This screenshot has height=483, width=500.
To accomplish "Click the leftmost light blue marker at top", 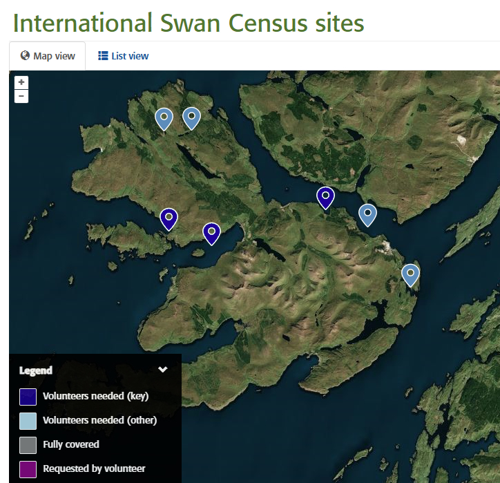I will click(164, 118).
